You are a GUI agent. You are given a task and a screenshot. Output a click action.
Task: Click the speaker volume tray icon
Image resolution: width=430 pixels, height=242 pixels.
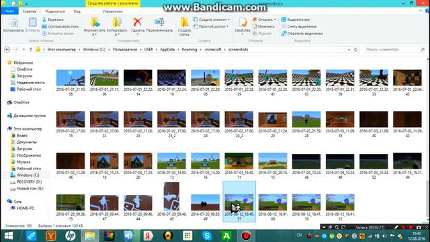[384, 236]
